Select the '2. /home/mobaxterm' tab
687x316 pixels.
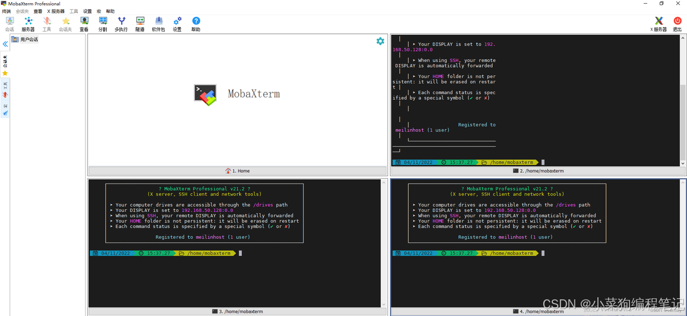538,171
